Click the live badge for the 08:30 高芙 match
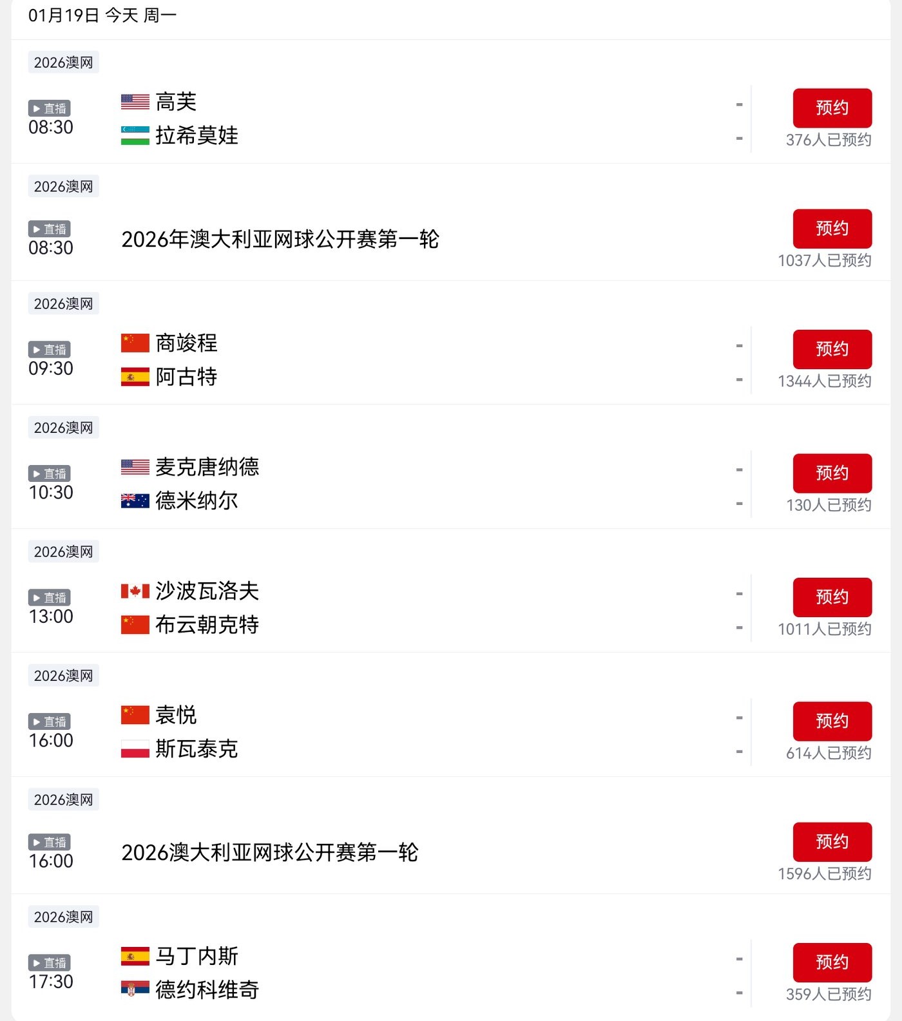This screenshot has width=902, height=1021. [x=50, y=108]
